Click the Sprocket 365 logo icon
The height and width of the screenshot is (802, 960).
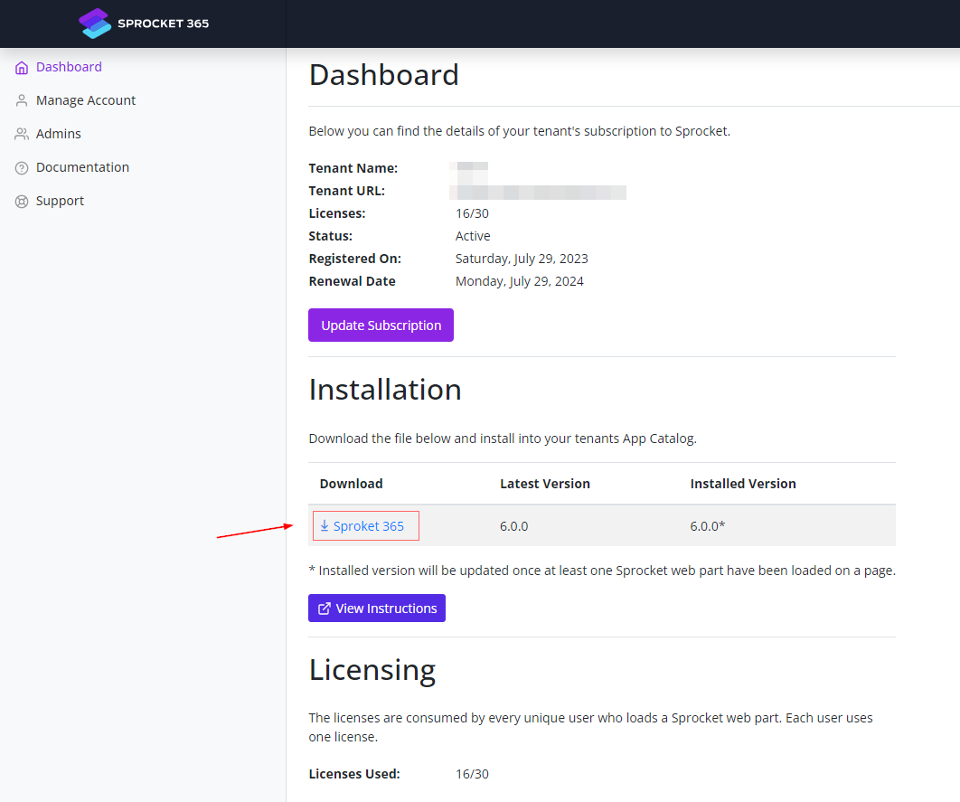[x=95, y=24]
